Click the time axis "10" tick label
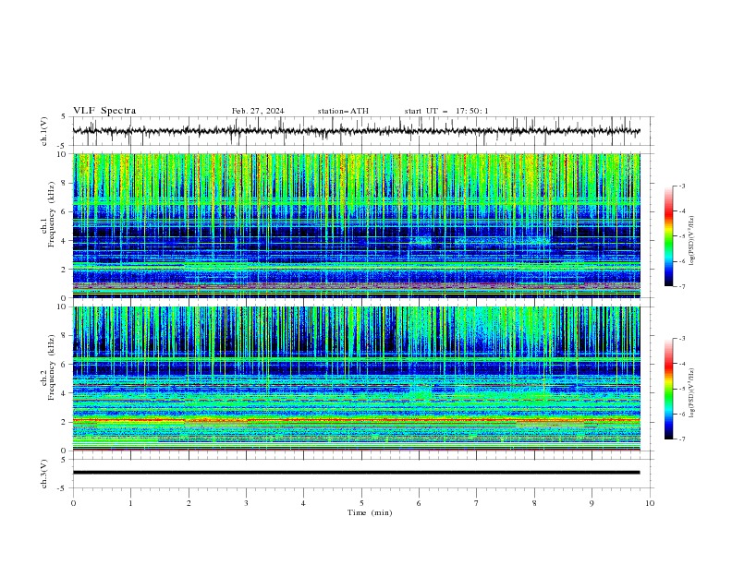This screenshot has width=732, height=565. pos(650,503)
